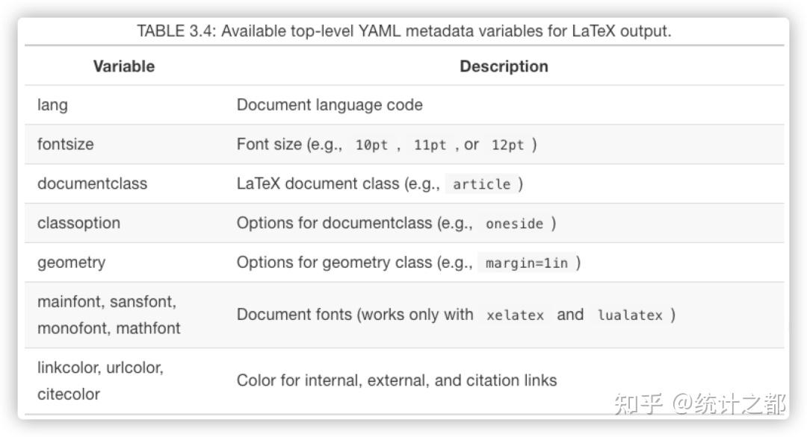
Task: Click 'Document language code' description text
Action: coord(330,105)
